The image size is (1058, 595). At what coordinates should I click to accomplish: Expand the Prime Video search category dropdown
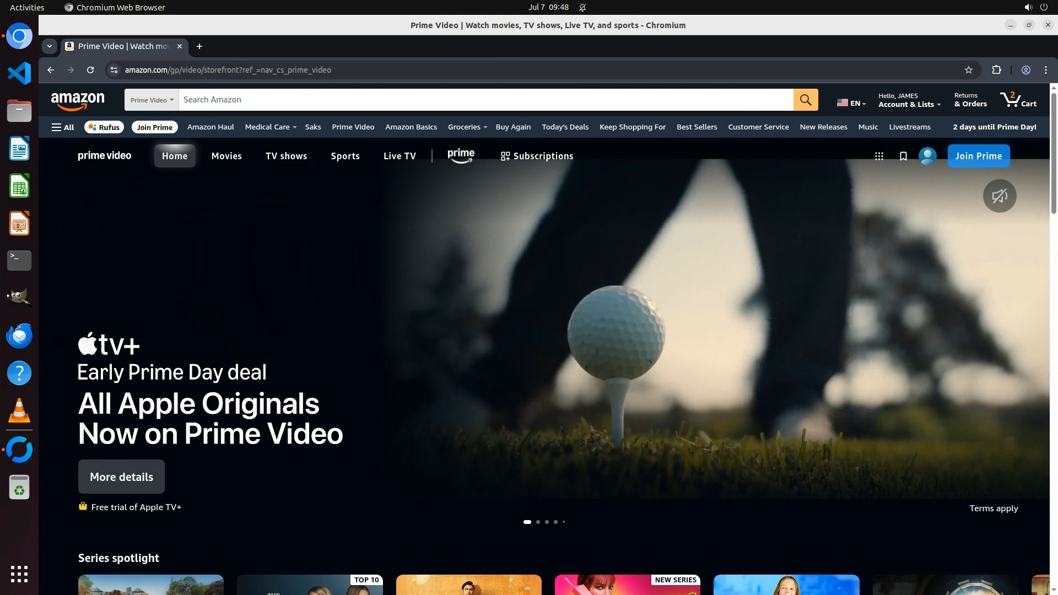152,100
